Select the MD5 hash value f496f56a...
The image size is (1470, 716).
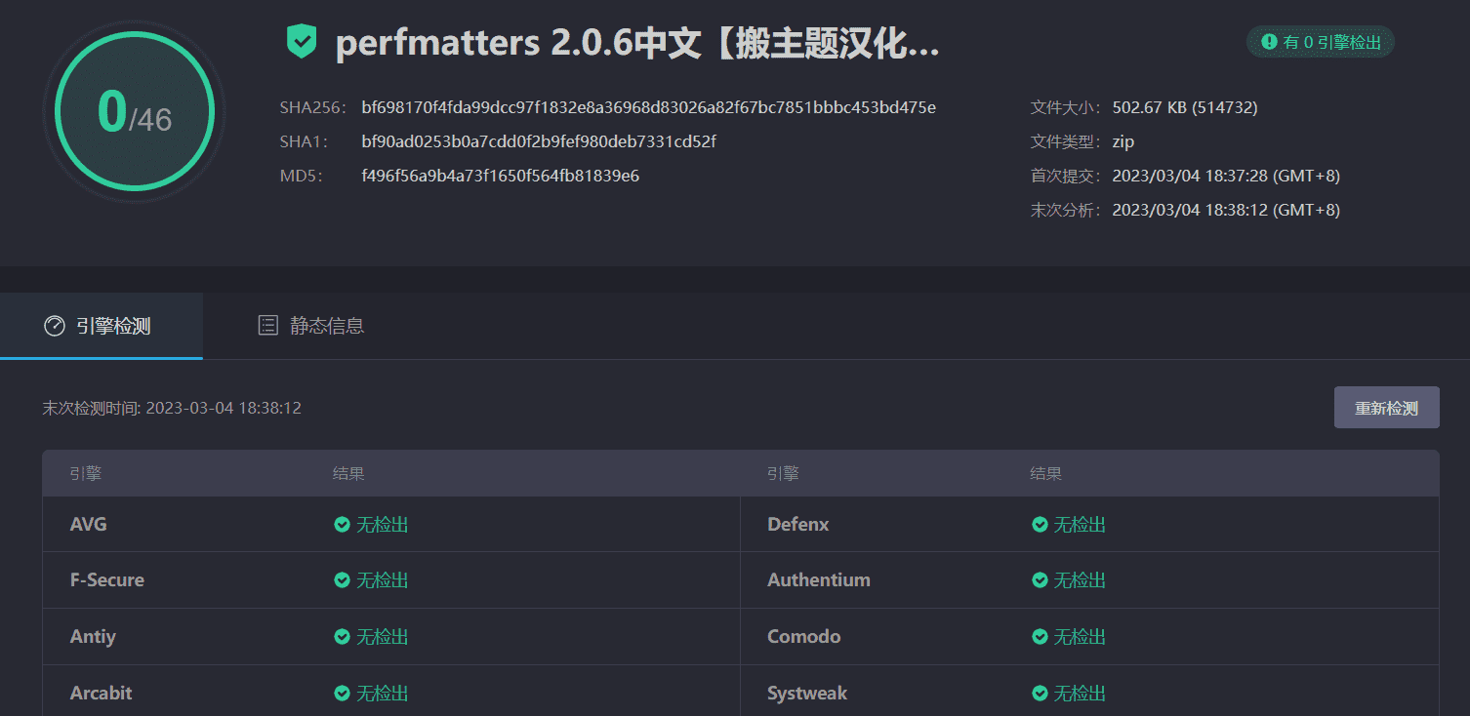point(500,176)
